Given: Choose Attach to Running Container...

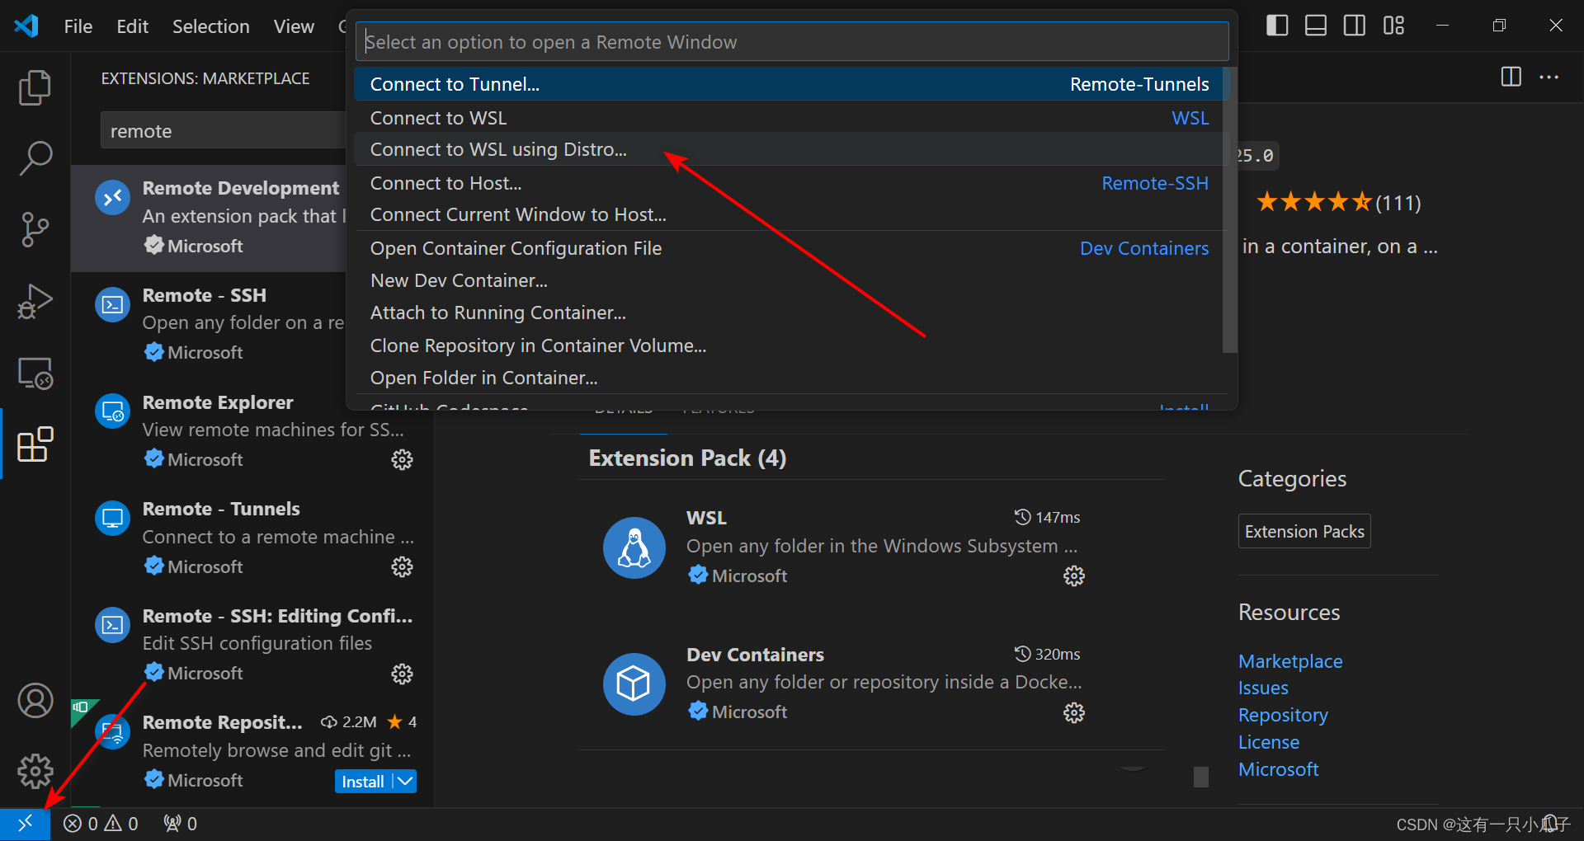Looking at the screenshot, I should (x=790, y=312).
